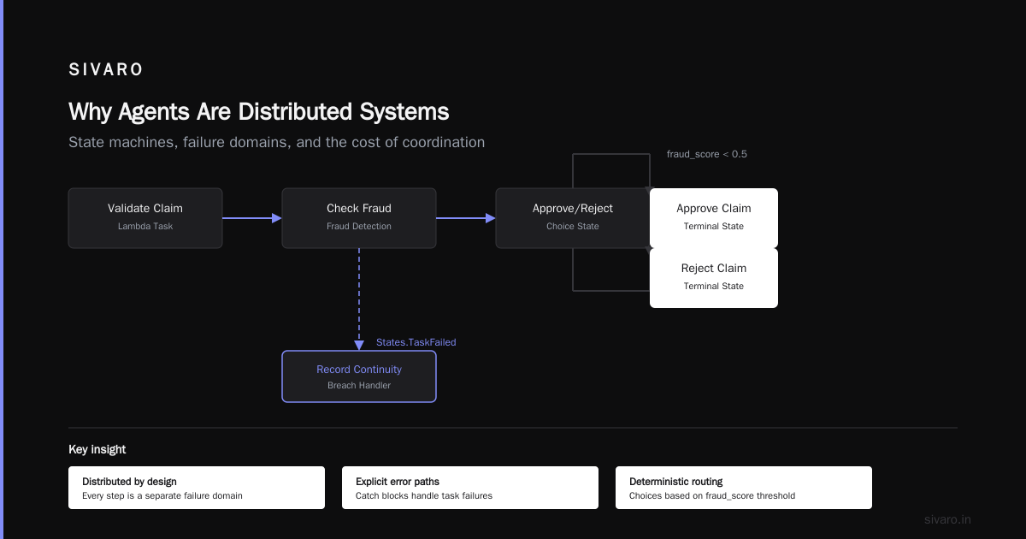Select the Record Continuity breach handler node
The height and width of the screenshot is (539, 1026).
point(359,376)
